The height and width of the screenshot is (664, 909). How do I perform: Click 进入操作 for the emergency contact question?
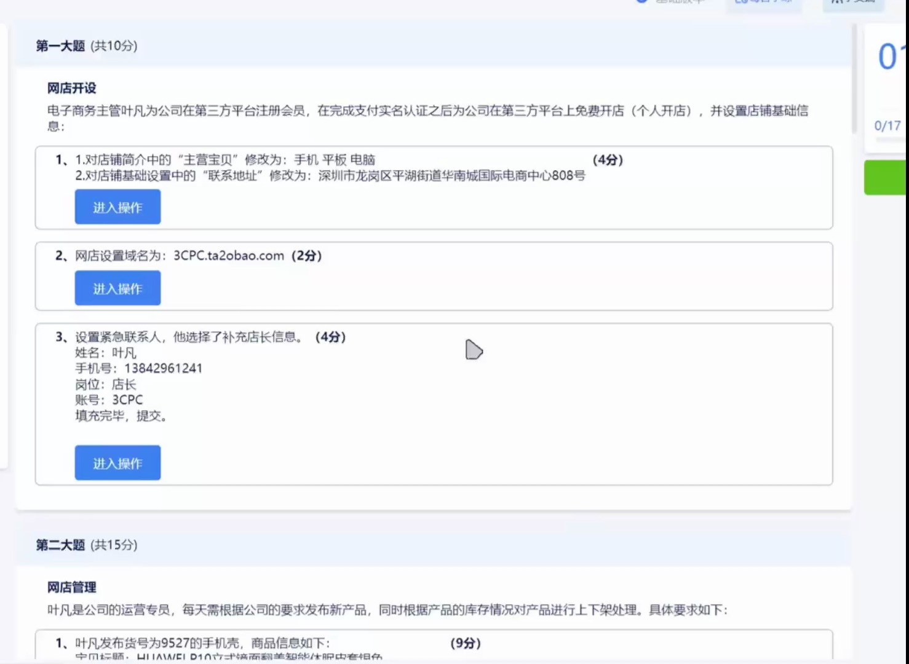tap(117, 462)
